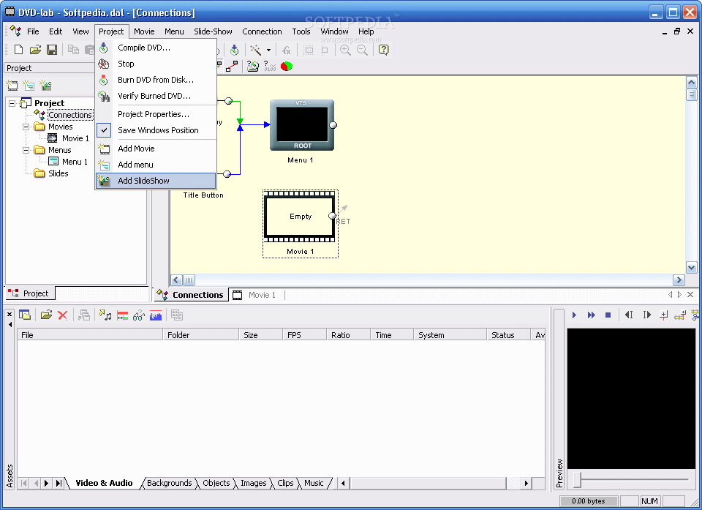Click the Preview position slider handle
The width and height of the screenshot is (702, 510).
click(578, 479)
